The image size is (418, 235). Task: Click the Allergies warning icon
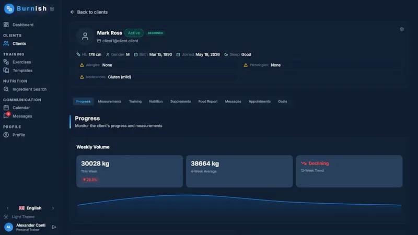coord(82,65)
